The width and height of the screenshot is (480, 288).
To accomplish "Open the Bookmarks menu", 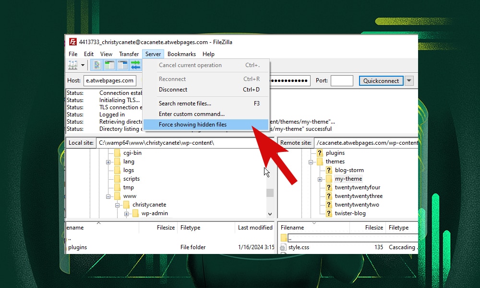I will pyautogui.click(x=181, y=54).
